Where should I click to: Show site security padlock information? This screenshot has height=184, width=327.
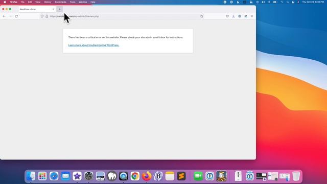click(46, 16)
